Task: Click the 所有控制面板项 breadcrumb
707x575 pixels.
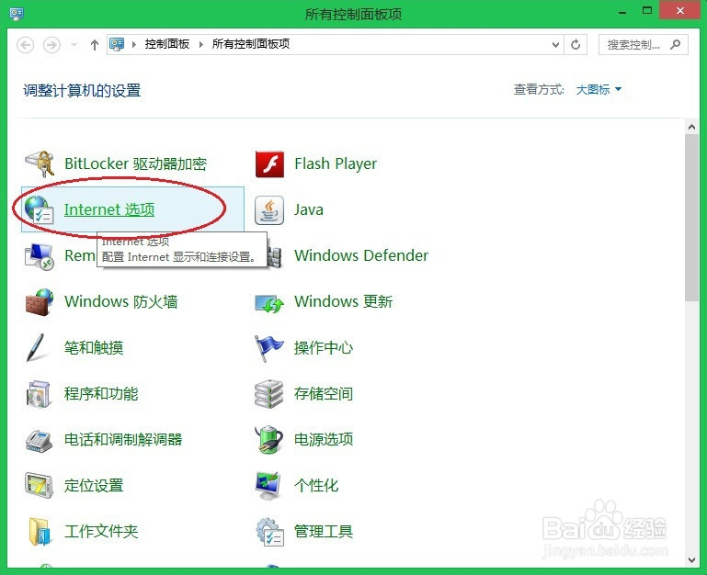Action: click(251, 44)
